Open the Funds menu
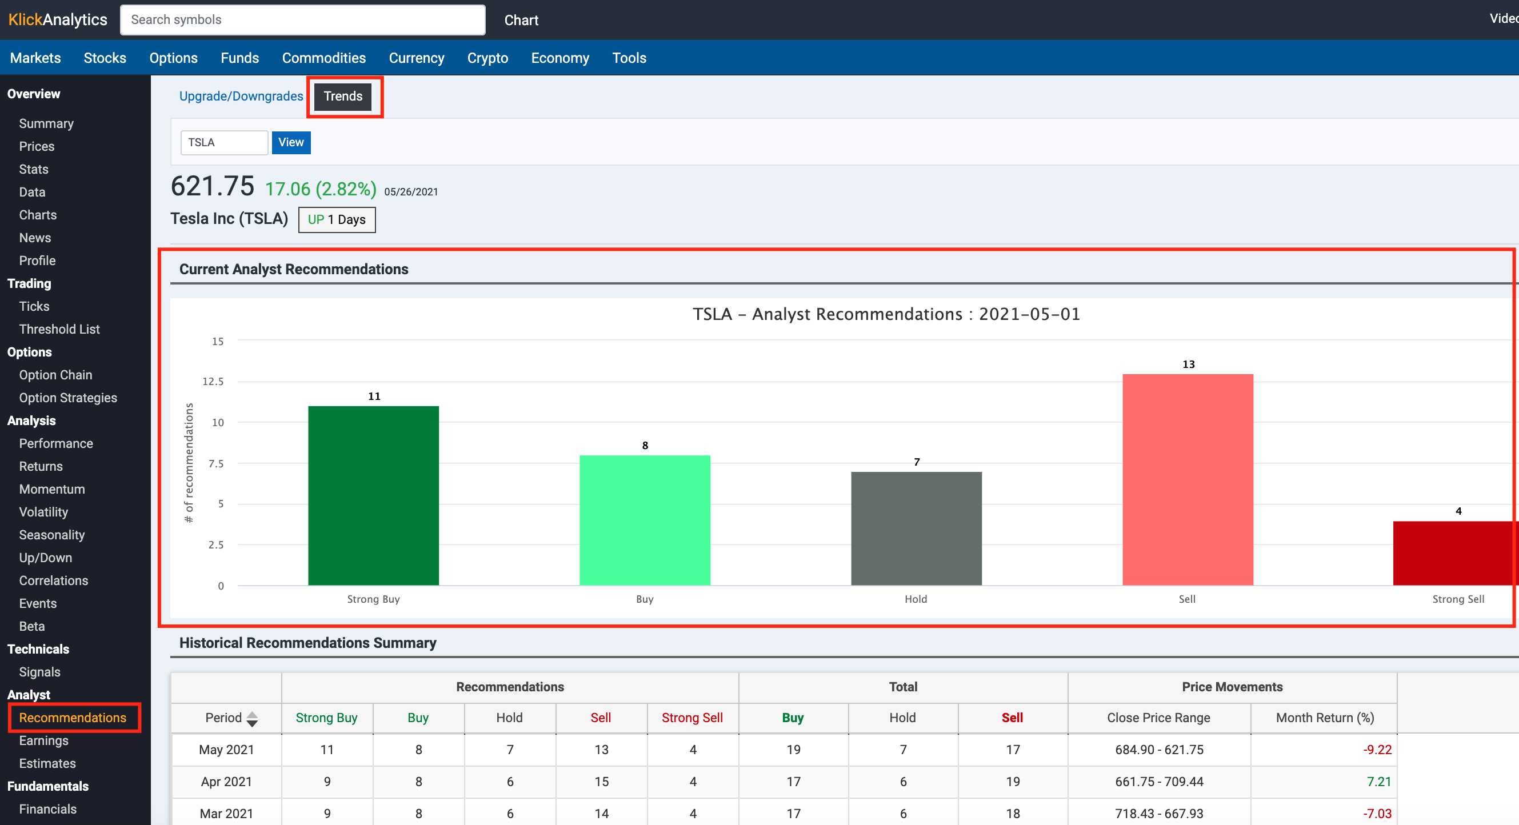 [239, 58]
